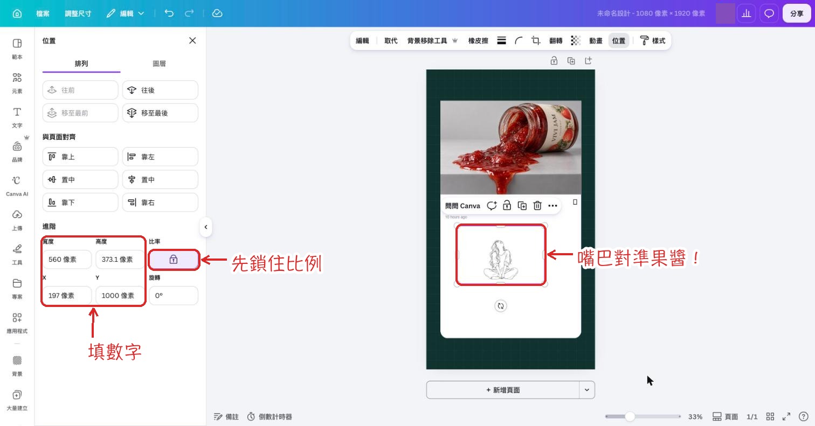Align element 靠左 to page left

(x=160, y=157)
